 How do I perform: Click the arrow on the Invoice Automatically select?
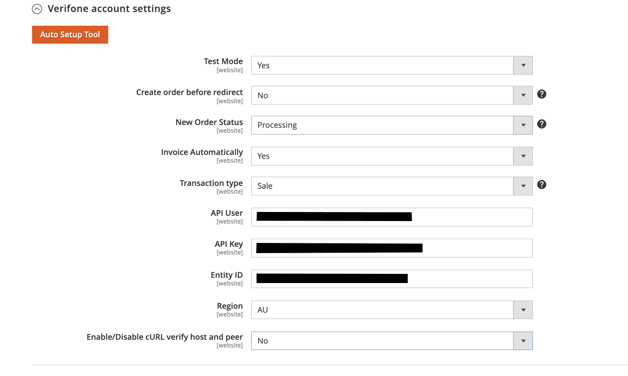point(523,156)
